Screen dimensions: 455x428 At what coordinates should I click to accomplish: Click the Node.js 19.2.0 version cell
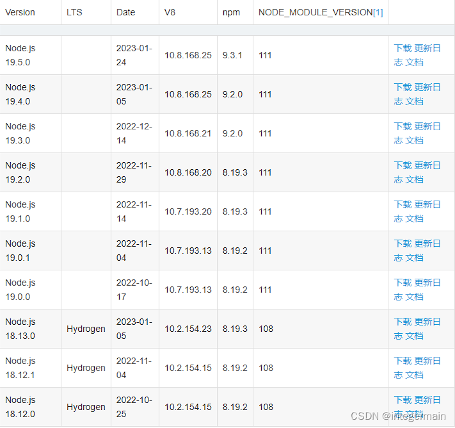[31, 172]
